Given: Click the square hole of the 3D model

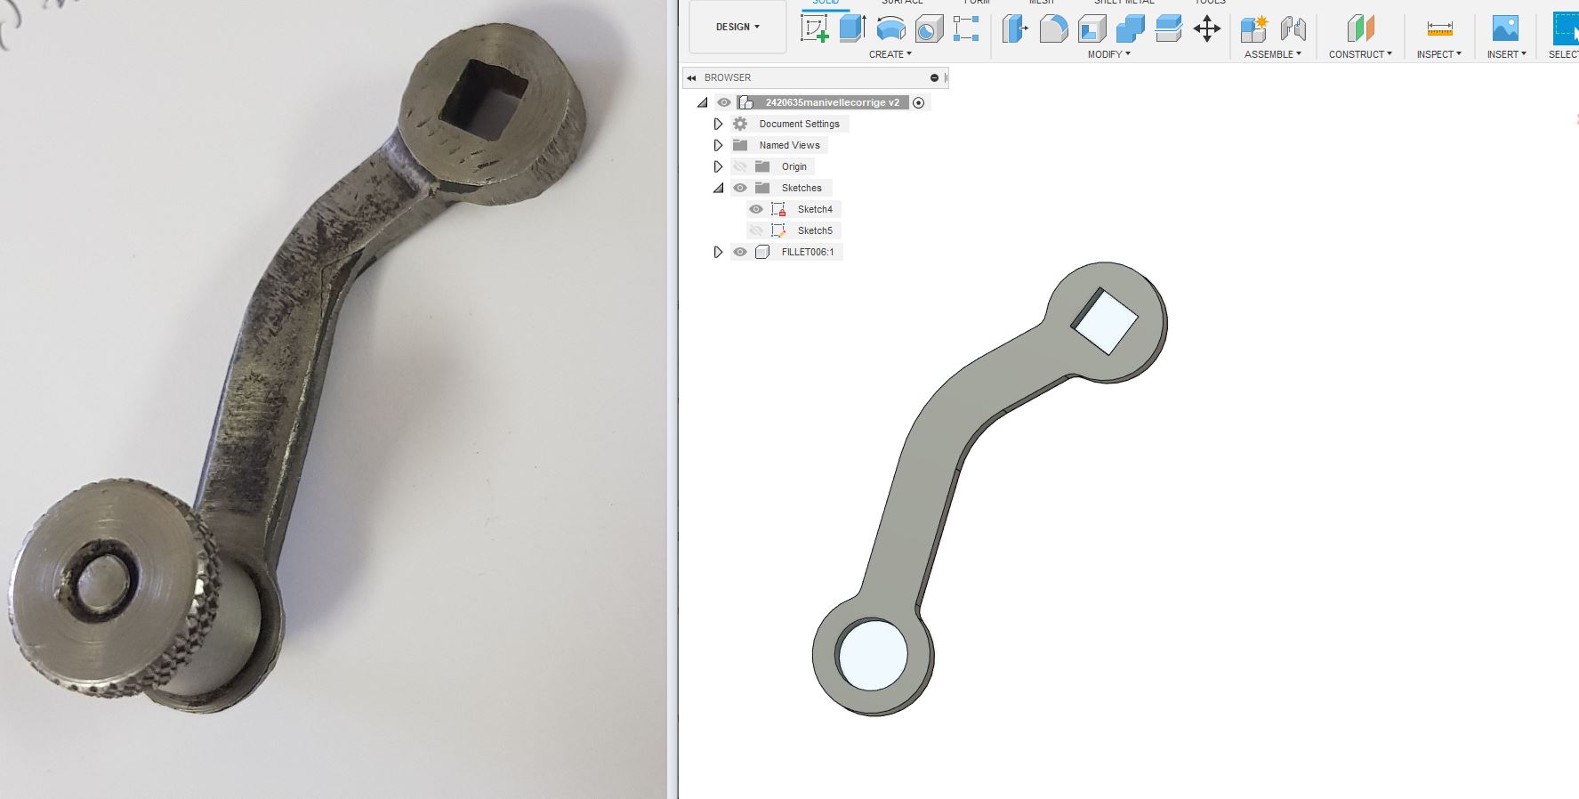Looking at the screenshot, I should tap(1106, 321).
